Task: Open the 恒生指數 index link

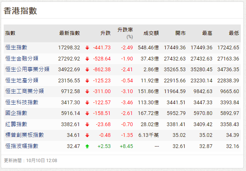Action: click(x=16, y=47)
